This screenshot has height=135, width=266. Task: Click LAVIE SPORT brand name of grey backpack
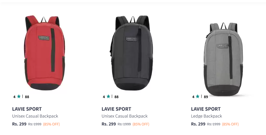206,109
